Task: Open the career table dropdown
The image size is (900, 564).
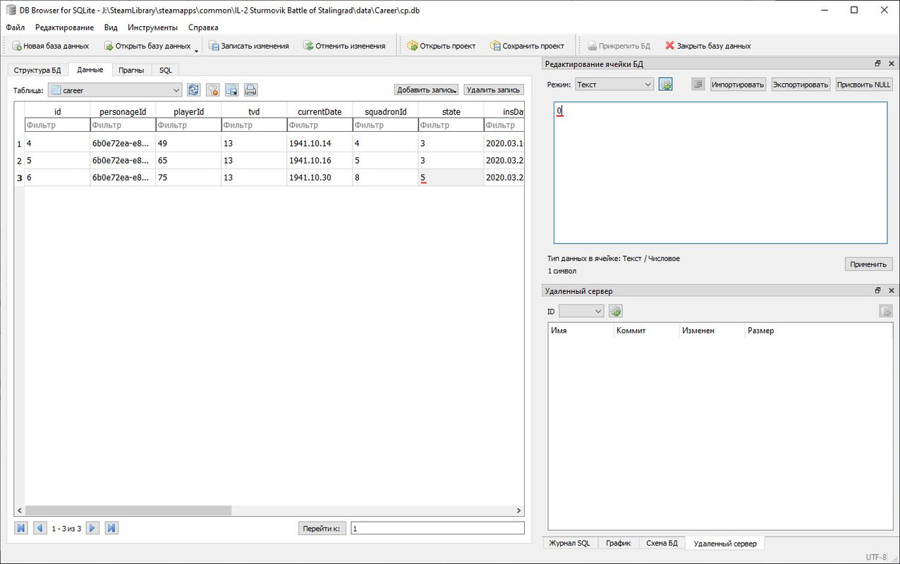Action: (116, 90)
